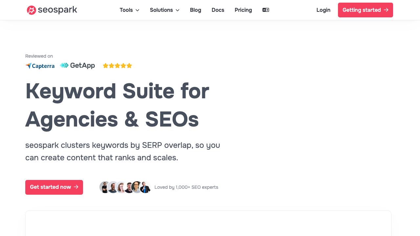420x236 pixels.
Task: Open the Capterra review logo
Action: coord(40,66)
